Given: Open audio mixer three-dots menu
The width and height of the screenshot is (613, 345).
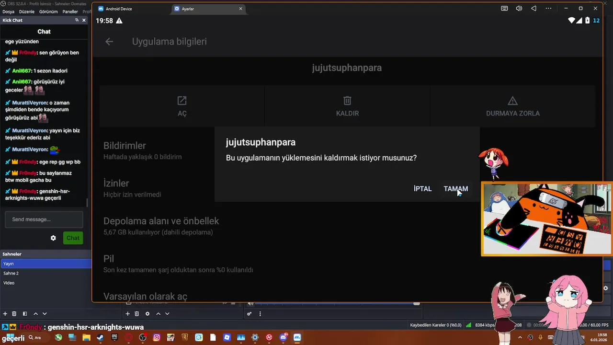Looking at the screenshot, I should pos(260,314).
